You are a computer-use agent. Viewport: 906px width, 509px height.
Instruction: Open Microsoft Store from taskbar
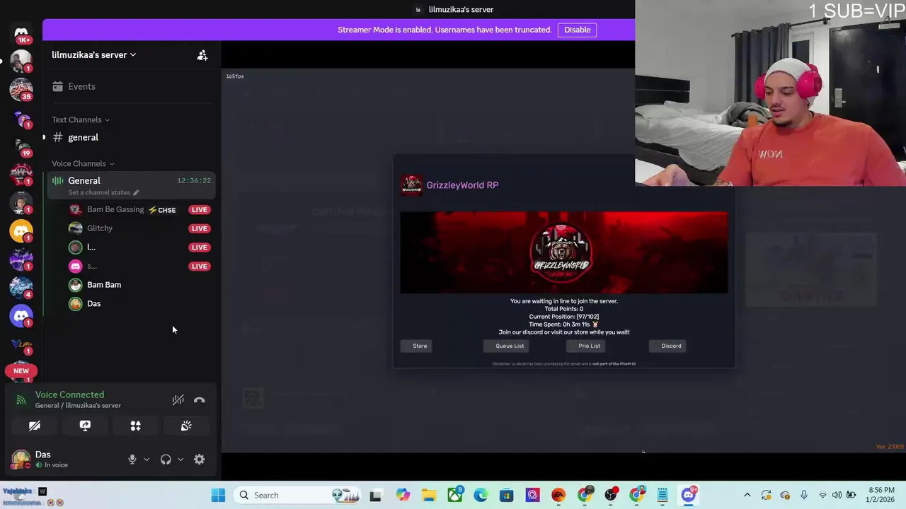(506, 495)
